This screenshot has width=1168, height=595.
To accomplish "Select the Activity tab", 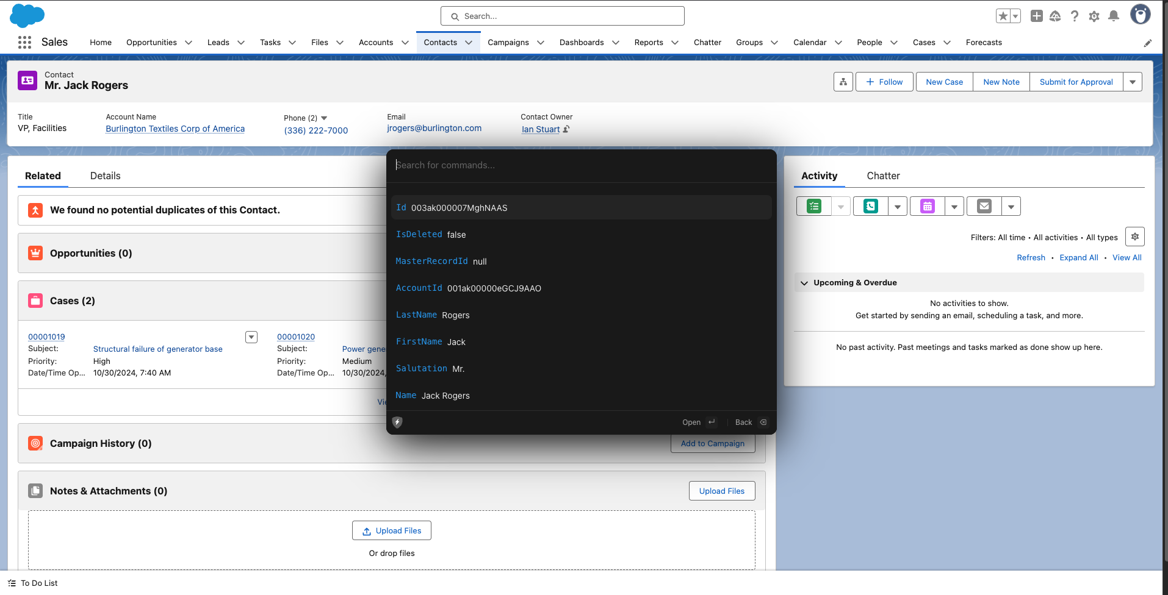I will (x=819, y=176).
